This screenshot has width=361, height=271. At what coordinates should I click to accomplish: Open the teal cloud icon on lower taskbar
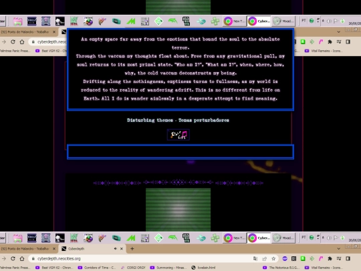pyautogui.click(x=201, y=238)
